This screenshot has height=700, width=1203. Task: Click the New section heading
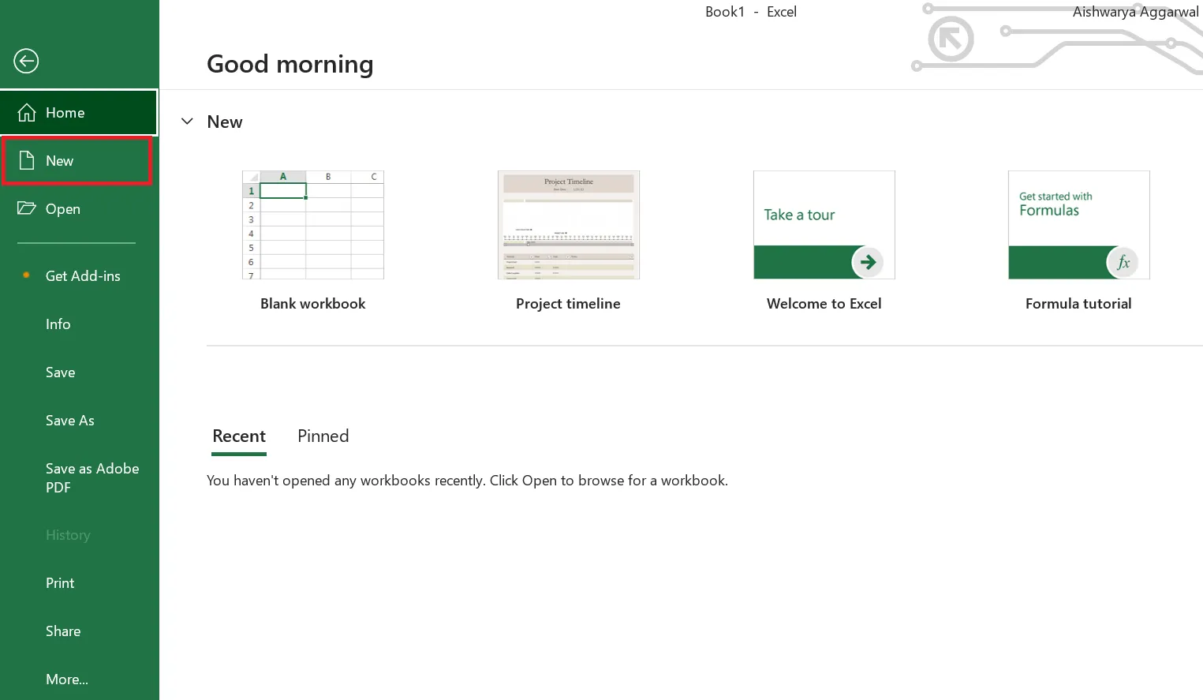point(225,122)
